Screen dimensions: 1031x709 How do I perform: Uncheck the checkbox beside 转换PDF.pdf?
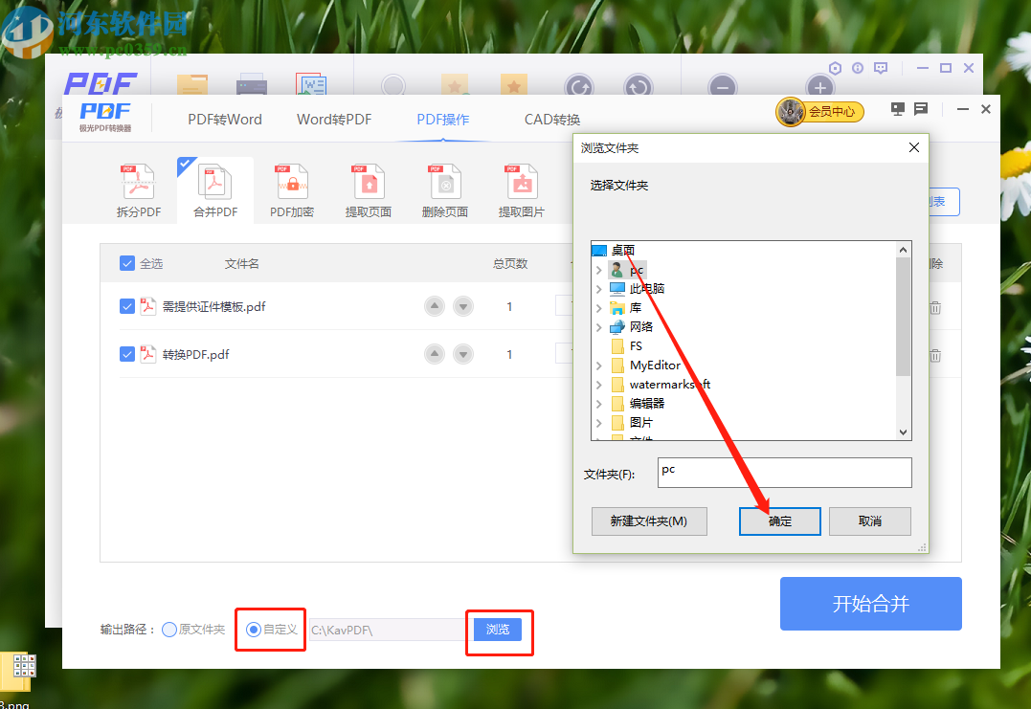tap(127, 353)
